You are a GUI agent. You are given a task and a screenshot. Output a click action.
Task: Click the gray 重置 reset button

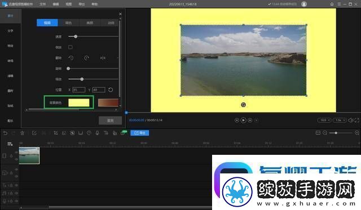pyautogui.click(x=111, y=120)
